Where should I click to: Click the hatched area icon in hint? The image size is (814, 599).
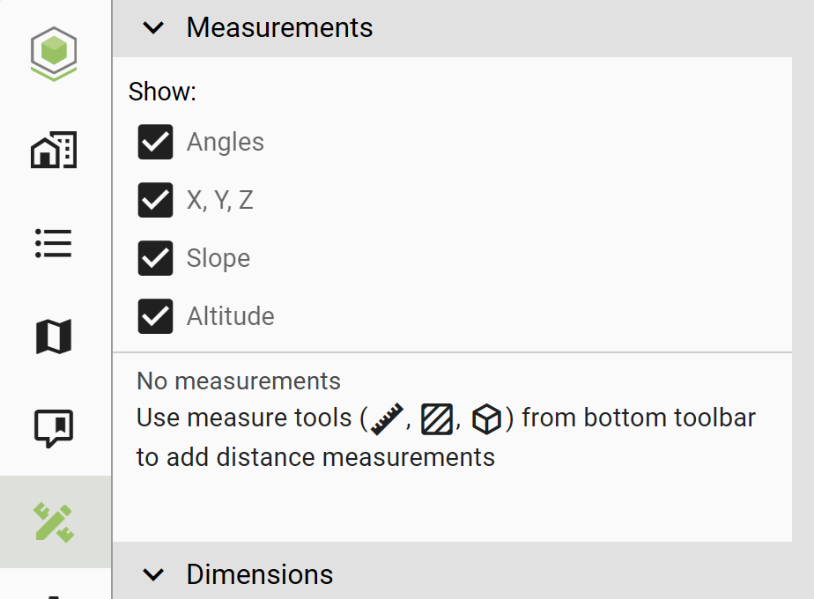[x=437, y=419]
